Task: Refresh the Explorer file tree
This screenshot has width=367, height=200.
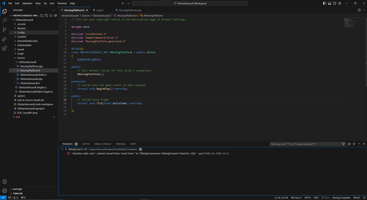Action: coord(51,15)
